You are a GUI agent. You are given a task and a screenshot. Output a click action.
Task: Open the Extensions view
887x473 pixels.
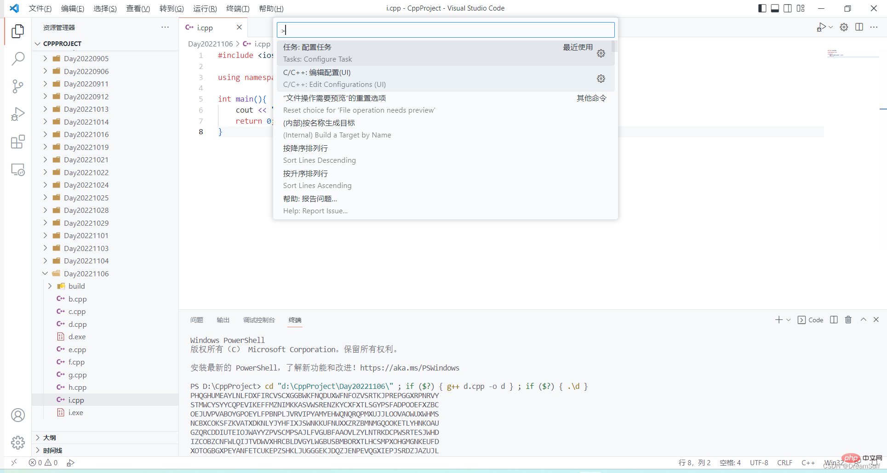click(17, 142)
